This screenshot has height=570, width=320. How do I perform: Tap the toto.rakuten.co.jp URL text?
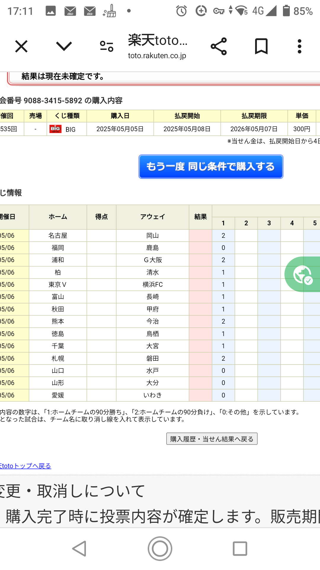(157, 56)
